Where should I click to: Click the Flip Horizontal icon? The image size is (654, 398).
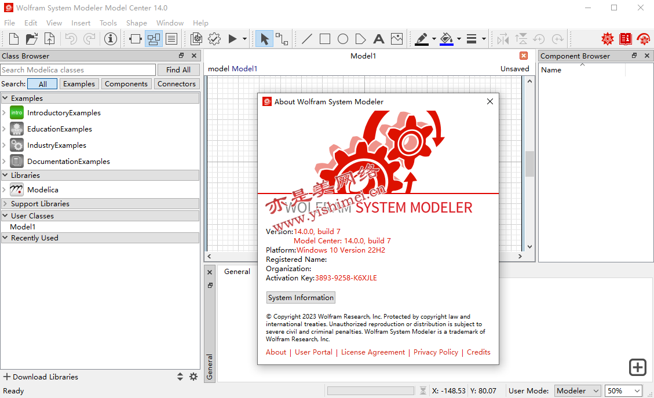503,39
